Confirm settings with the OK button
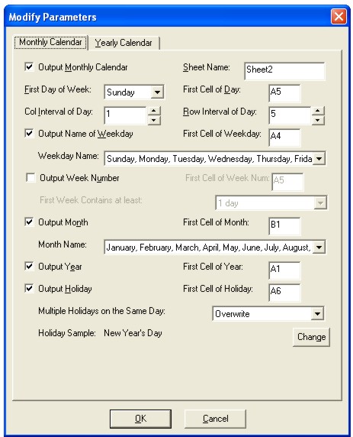Viewport: 353px width, 437px height. pos(140,419)
